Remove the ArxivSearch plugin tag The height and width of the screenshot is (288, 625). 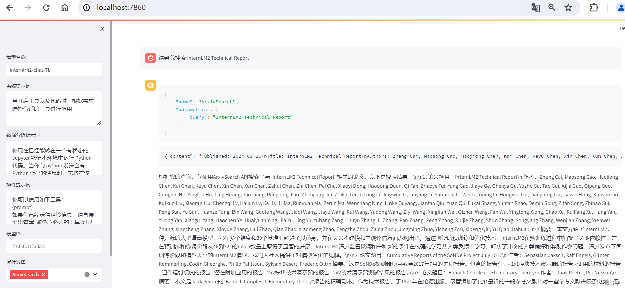[x=44, y=275]
